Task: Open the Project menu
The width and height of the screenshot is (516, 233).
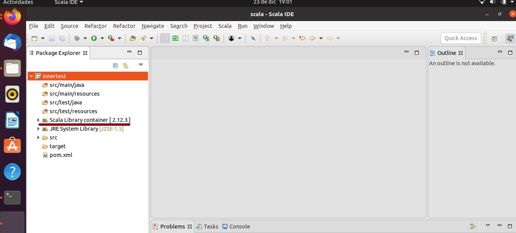Action: point(203,26)
